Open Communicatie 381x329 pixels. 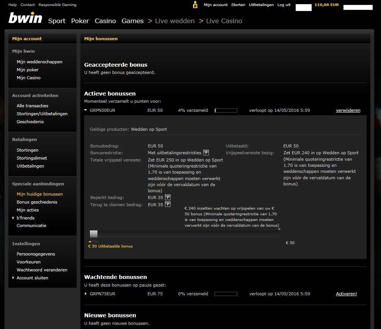[31, 226]
